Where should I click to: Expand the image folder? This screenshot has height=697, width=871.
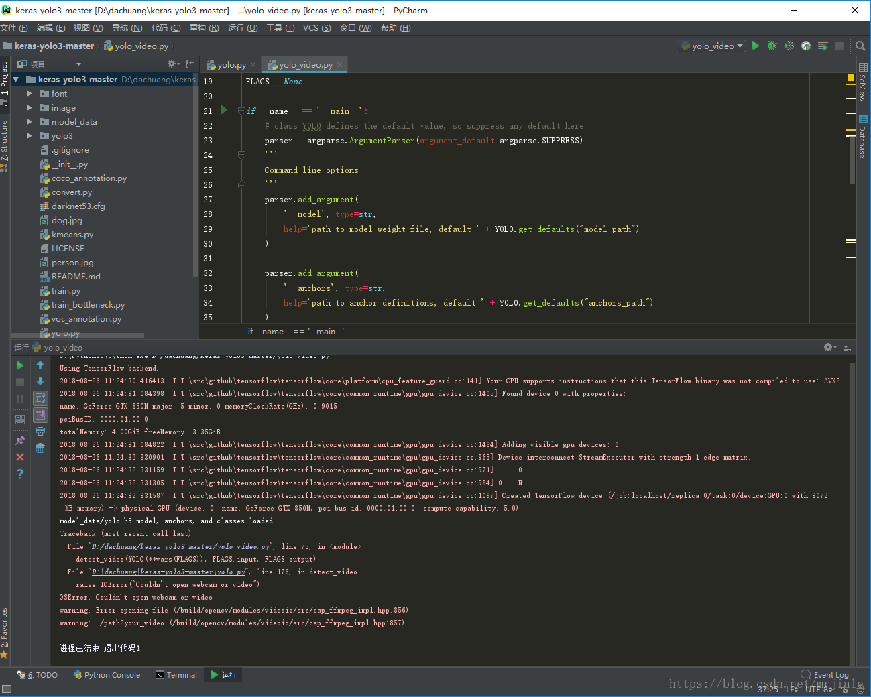pos(30,108)
